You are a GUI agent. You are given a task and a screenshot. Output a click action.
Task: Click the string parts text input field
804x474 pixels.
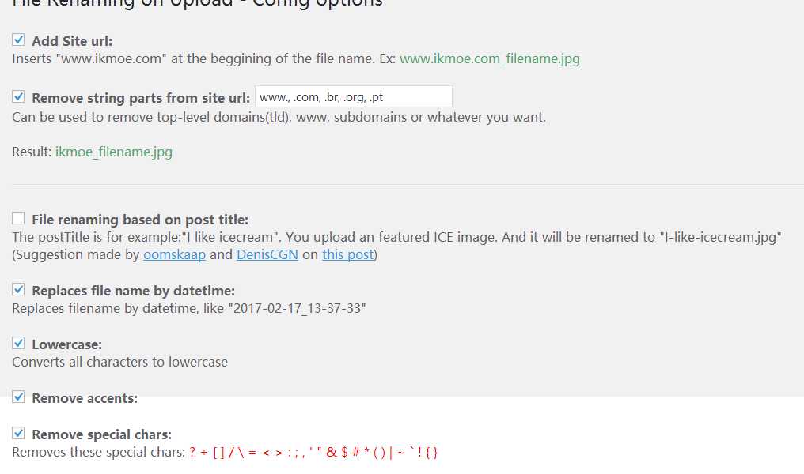(x=353, y=97)
